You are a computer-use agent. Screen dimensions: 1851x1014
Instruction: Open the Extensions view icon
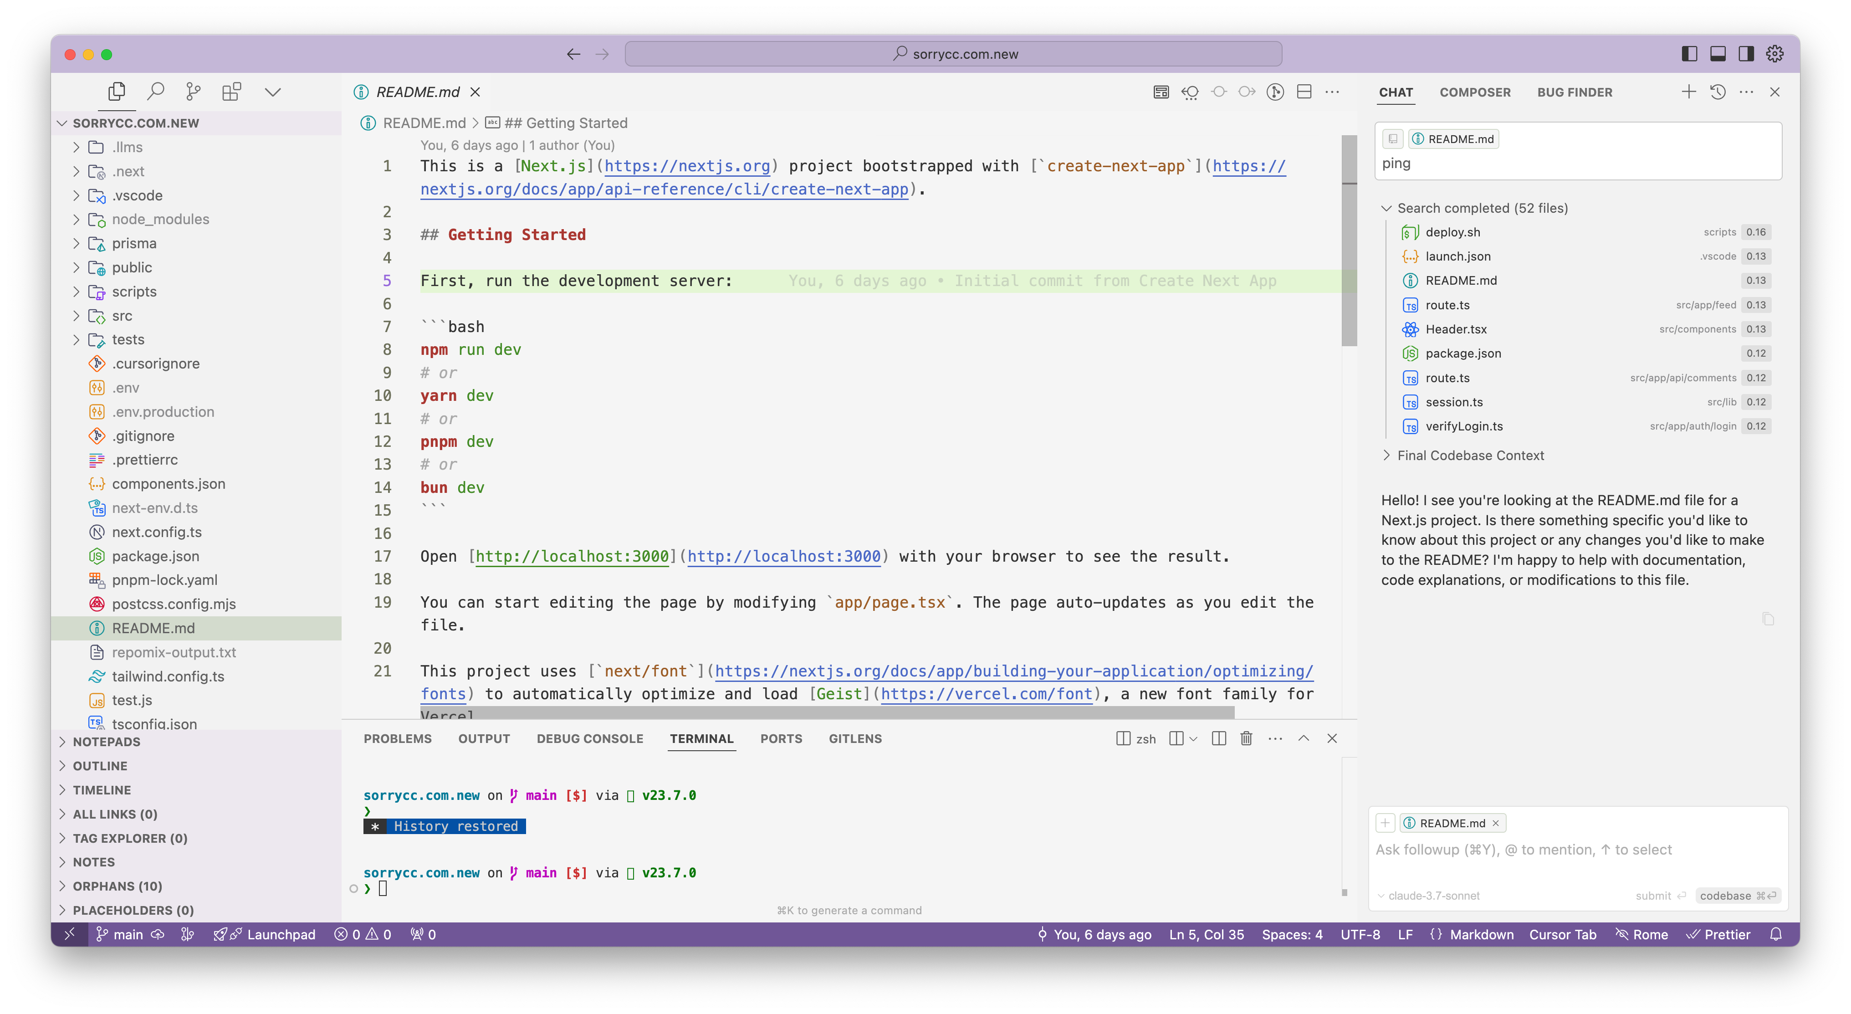231,92
